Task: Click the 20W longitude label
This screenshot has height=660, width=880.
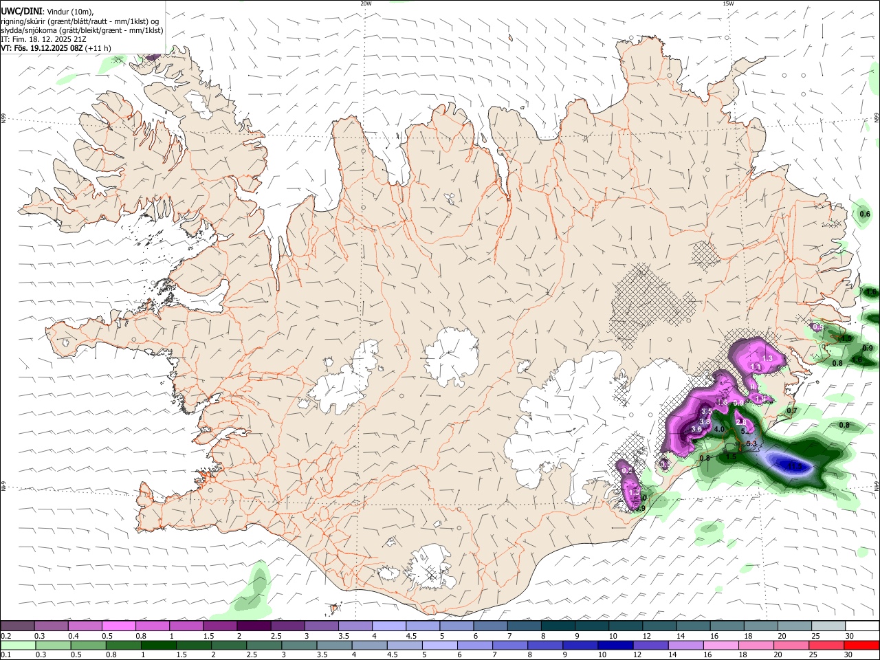Action: (x=366, y=3)
